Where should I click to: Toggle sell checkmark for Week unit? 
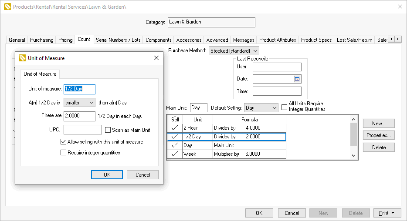[x=174, y=154]
